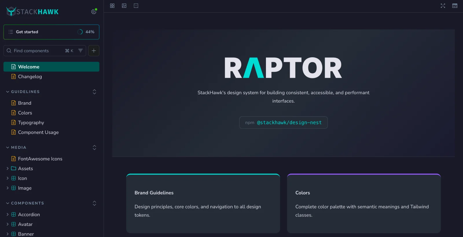Click the 44% progress ring
The height and width of the screenshot is (237, 463).
pyautogui.click(x=80, y=32)
